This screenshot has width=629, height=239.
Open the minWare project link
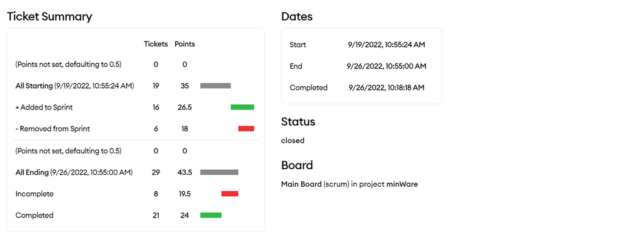(x=402, y=184)
